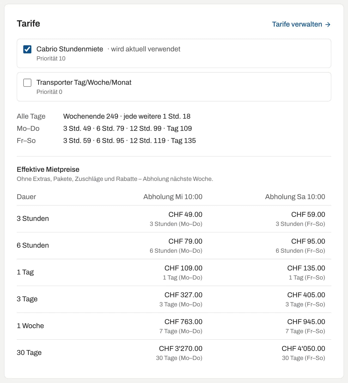348x383 pixels.
Task: Click the Alle Tage row label
Action: (31, 116)
